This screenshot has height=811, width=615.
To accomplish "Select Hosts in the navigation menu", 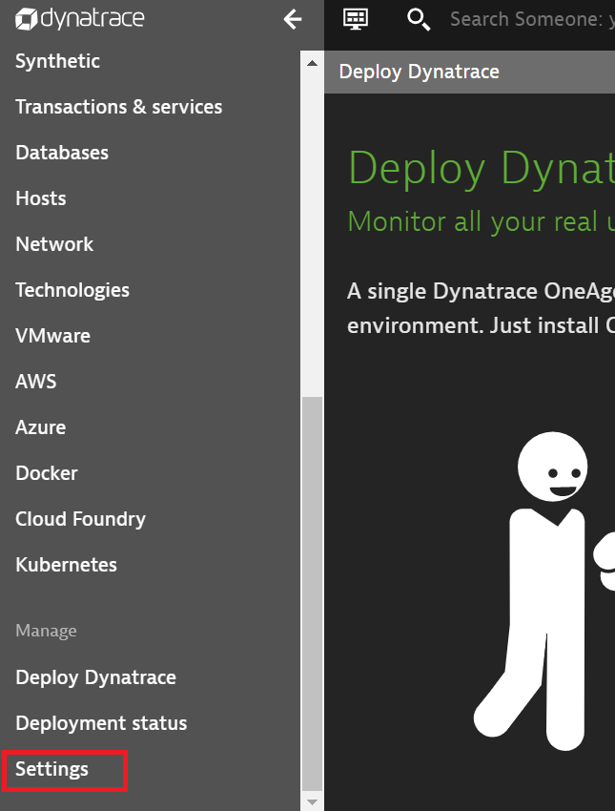I will pyautogui.click(x=41, y=198).
